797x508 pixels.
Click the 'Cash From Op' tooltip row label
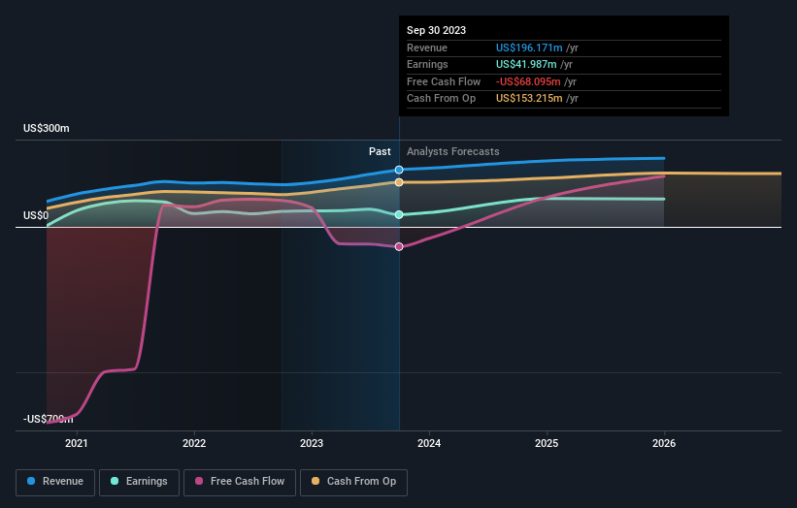pos(441,99)
